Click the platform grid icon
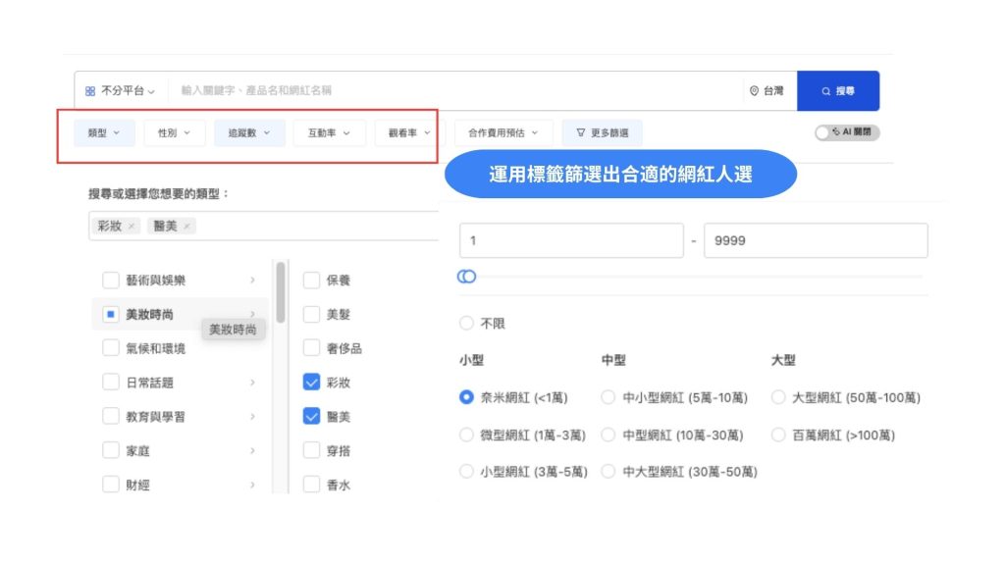 pos(90,91)
